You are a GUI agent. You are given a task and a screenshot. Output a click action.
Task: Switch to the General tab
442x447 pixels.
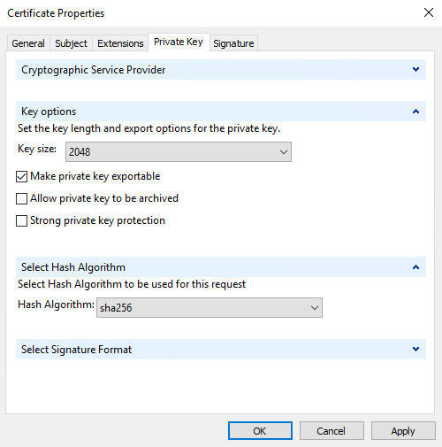click(x=28, y=43)
